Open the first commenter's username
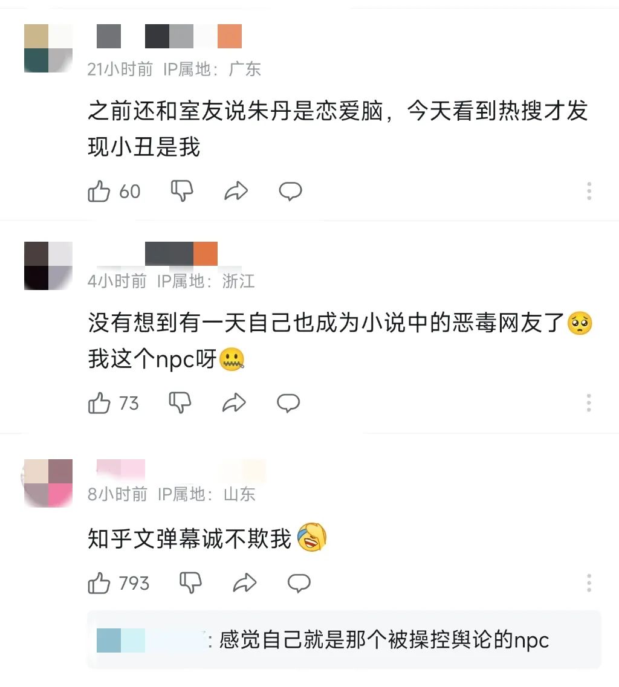The height and width of the screenshot is (687, 619). 169,36
